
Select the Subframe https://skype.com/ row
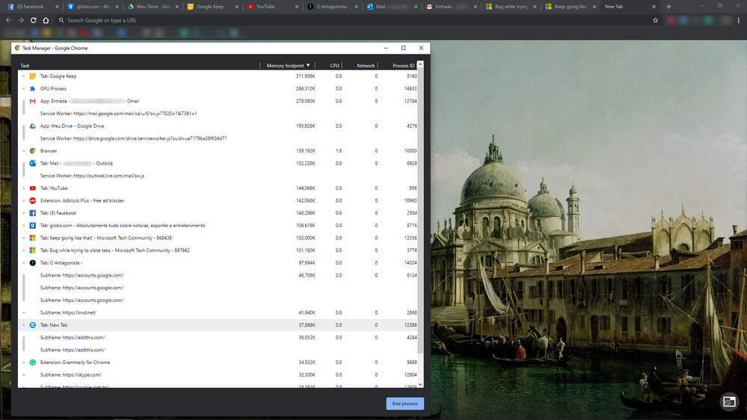(218, 374)
